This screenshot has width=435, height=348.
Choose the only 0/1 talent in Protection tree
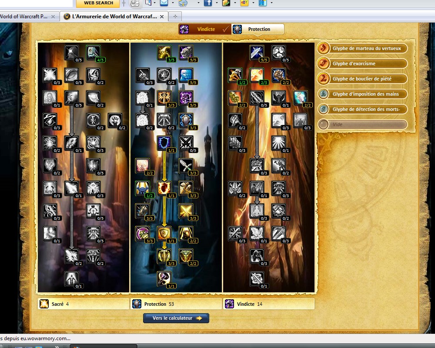(143, 98)
